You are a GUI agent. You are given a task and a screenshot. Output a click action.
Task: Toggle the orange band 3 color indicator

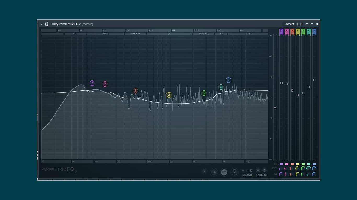coord(292,164)
